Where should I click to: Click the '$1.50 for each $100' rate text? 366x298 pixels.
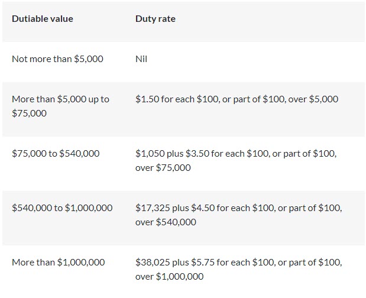point(237,99)
